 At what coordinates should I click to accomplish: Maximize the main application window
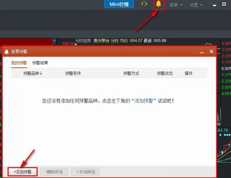point(224,5)
